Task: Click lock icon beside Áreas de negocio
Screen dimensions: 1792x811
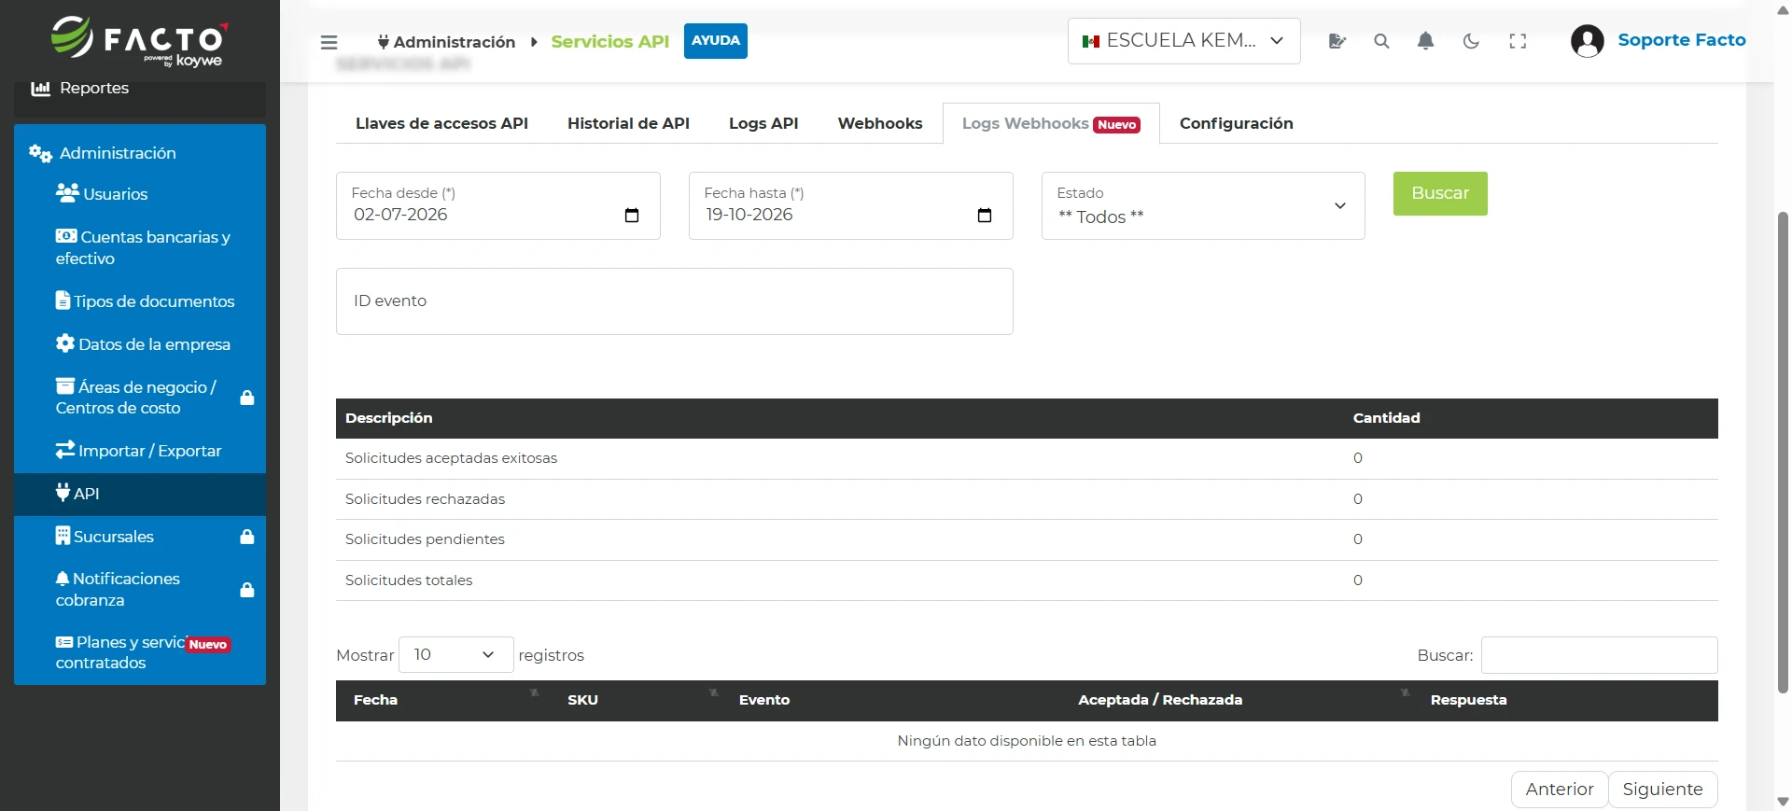Action: [x=247, y=398]
